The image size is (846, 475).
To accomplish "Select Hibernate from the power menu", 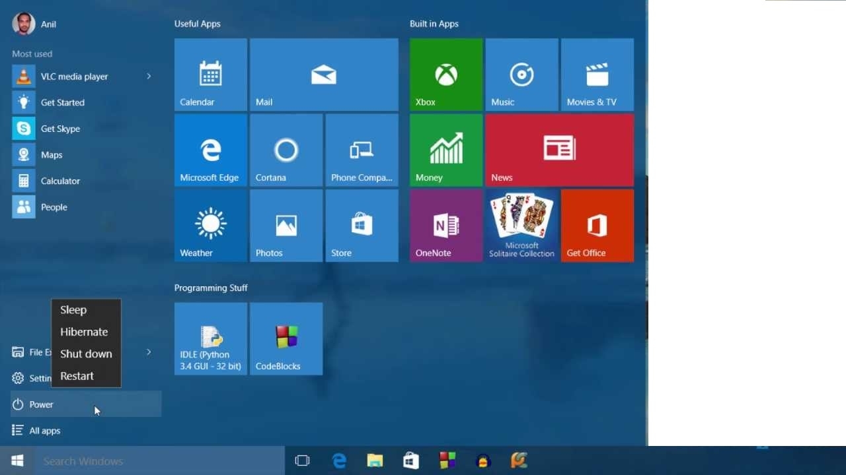I will coord(84,332).
